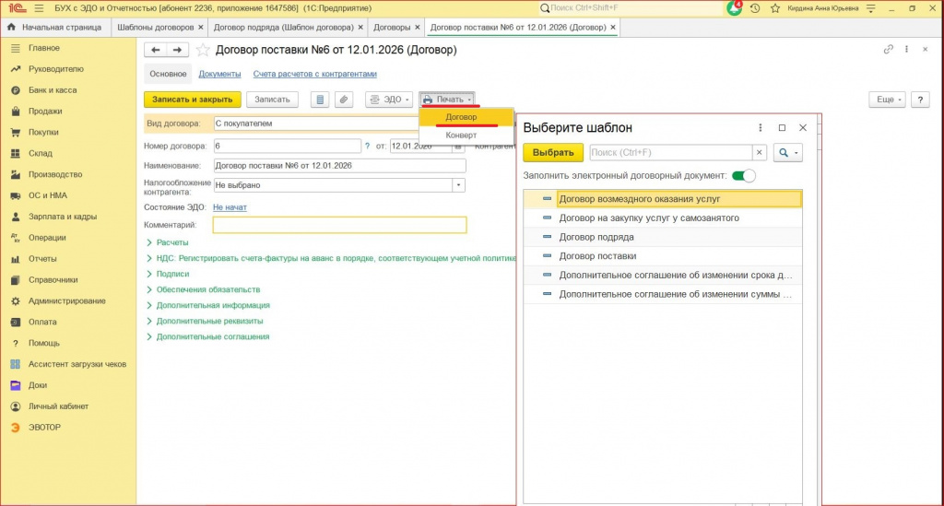Click the Номер договора field
Viewport: 944px width, 506px height.
[x=288, y=147]
